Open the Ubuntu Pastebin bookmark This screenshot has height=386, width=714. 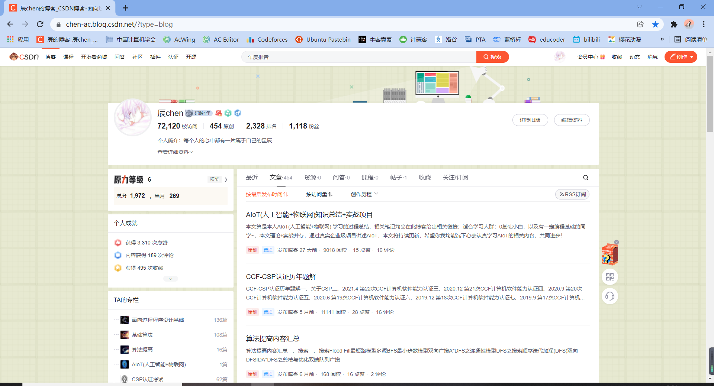pyautogui.click(x=323, y=39)
